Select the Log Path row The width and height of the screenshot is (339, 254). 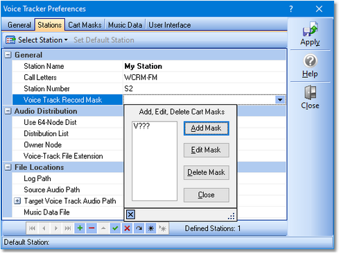67,178
